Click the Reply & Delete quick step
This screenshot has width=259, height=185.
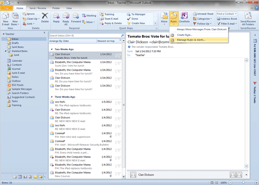click(111, 23)
